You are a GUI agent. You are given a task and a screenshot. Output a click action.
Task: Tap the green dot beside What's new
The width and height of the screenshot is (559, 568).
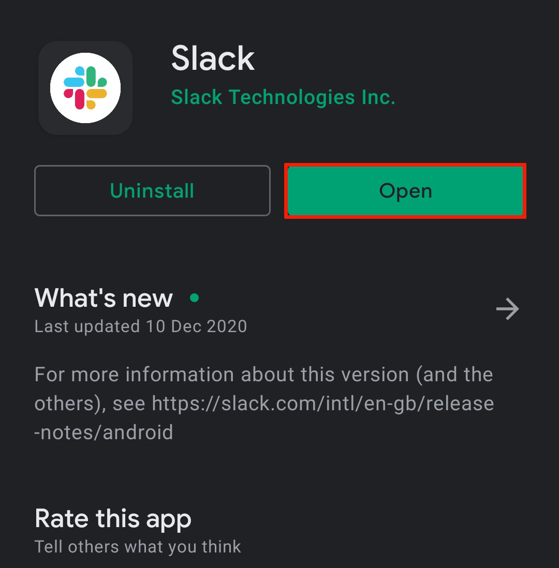pyautogui.click(x=195, y=297)
